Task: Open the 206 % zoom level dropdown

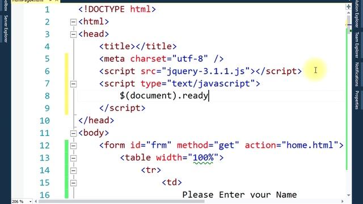Action: click(30, 202)
